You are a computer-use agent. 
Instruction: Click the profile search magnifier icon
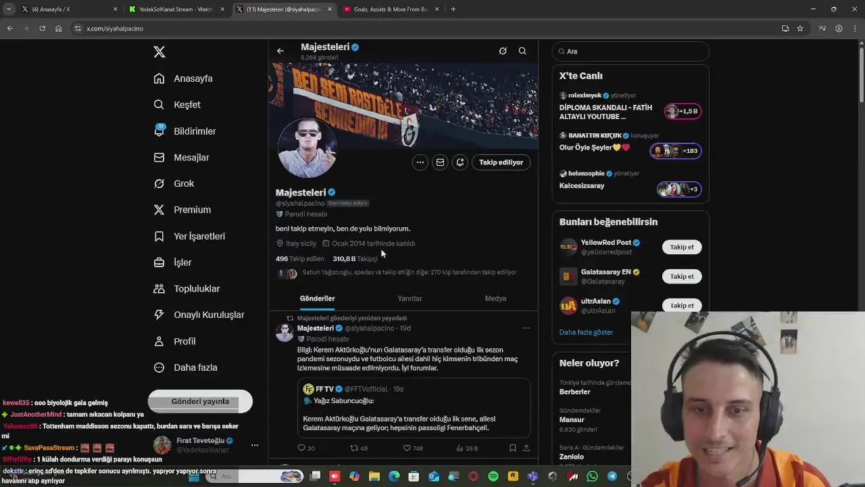point(522,51)
